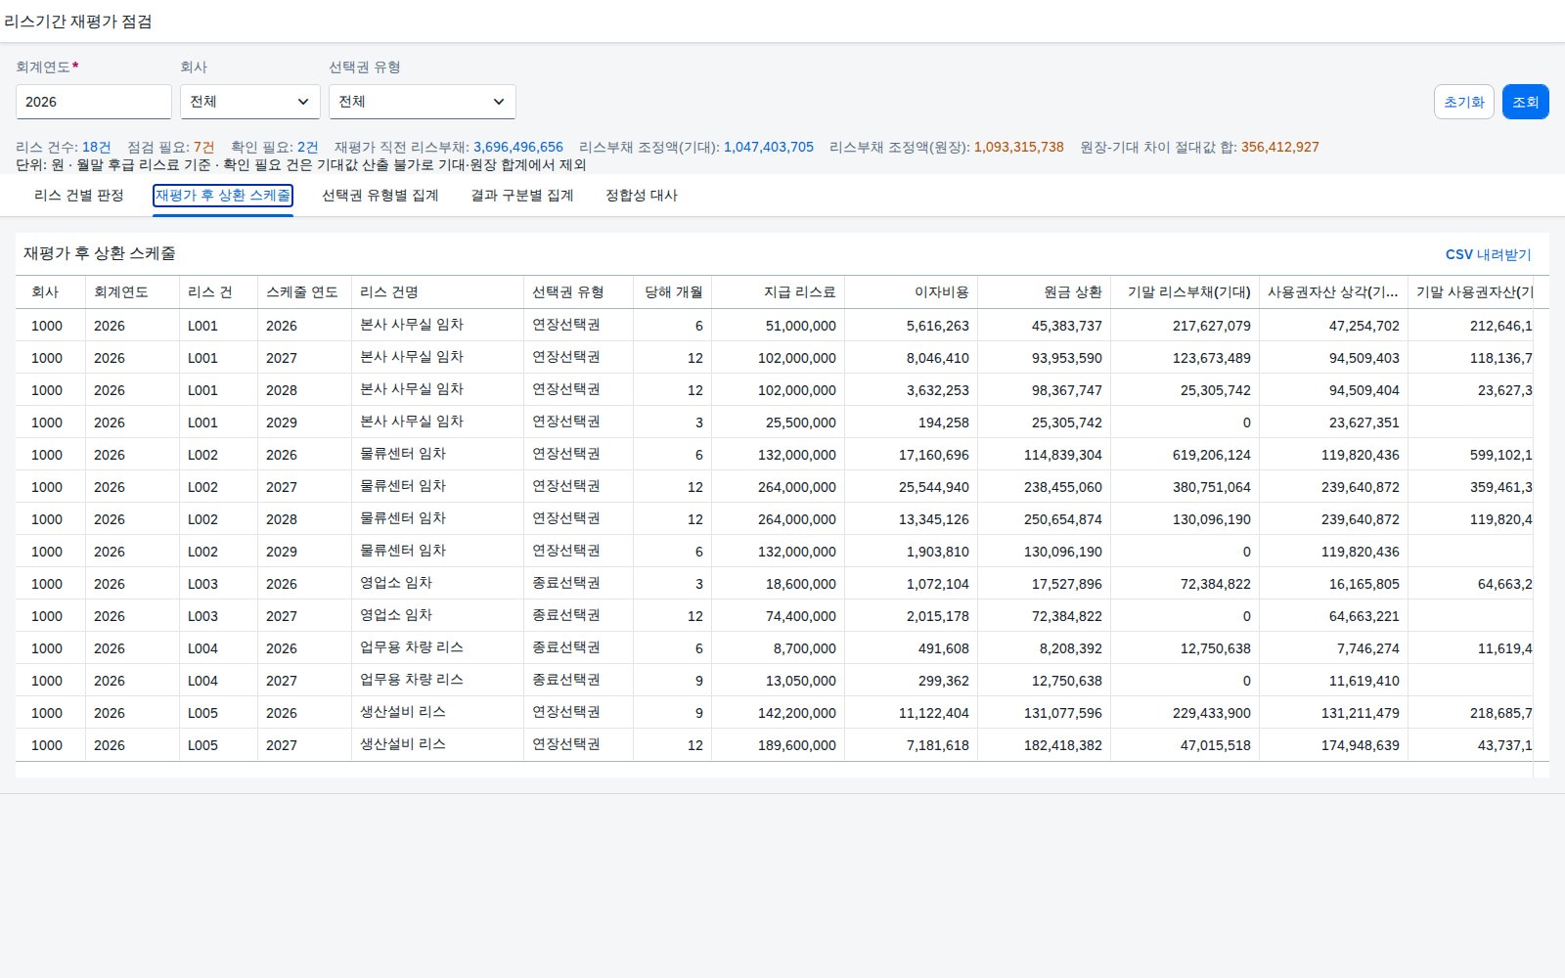1565x978 pixels.
Task: Open the 선택권 유형 dropdown
Action: point(422,102)
